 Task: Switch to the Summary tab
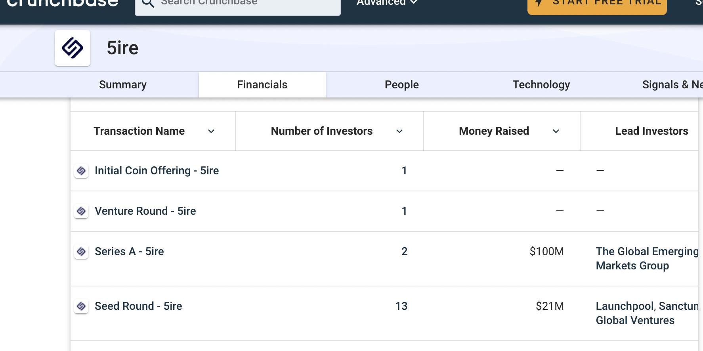[123, 84]
